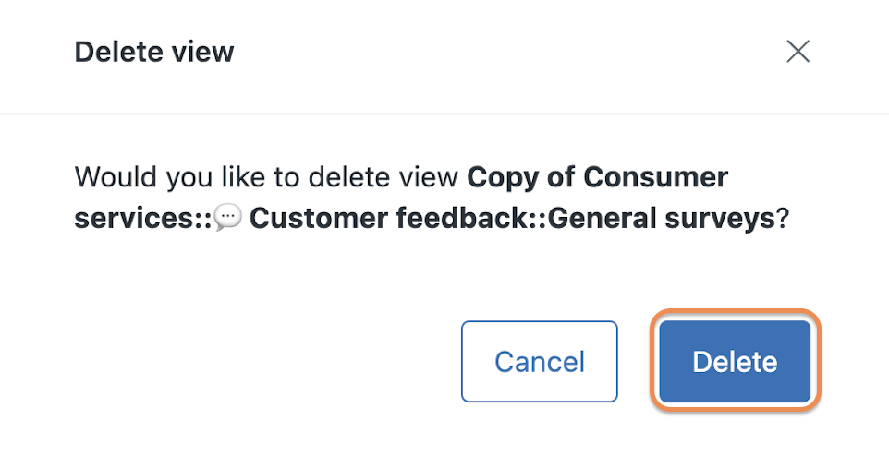Click the "Customer feedback::General surveys" text

click(x=512, y=218)
